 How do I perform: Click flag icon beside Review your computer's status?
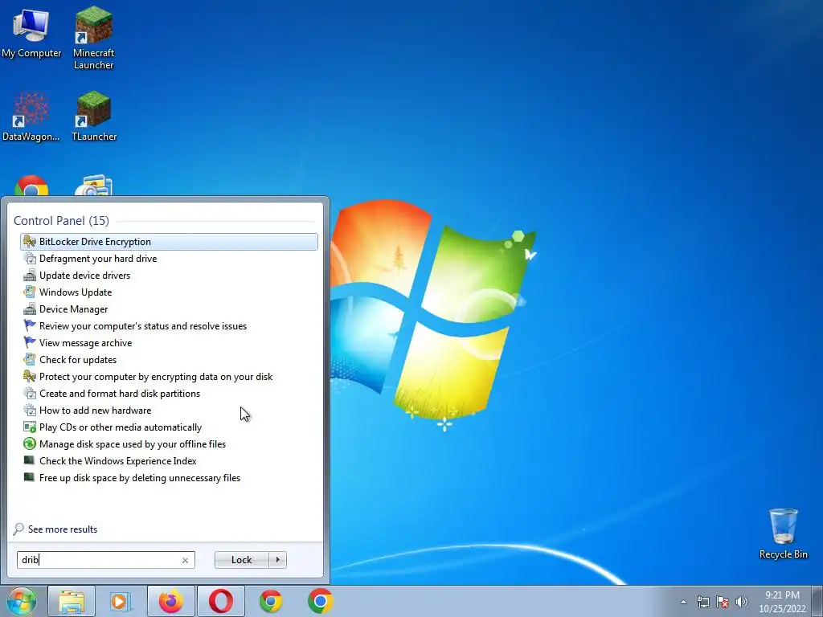tap(30, 326)
